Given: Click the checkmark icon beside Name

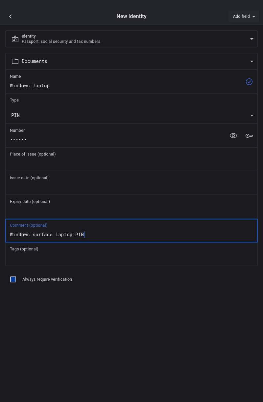Looking at the screenshot, I should tap(249, 82).
